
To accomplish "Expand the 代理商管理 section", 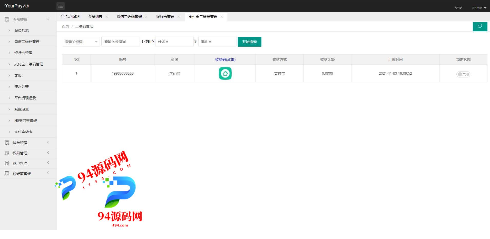I will click(x=48, y=173).
